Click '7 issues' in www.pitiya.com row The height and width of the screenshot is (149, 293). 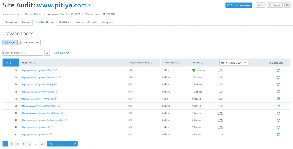coord(196,127)
